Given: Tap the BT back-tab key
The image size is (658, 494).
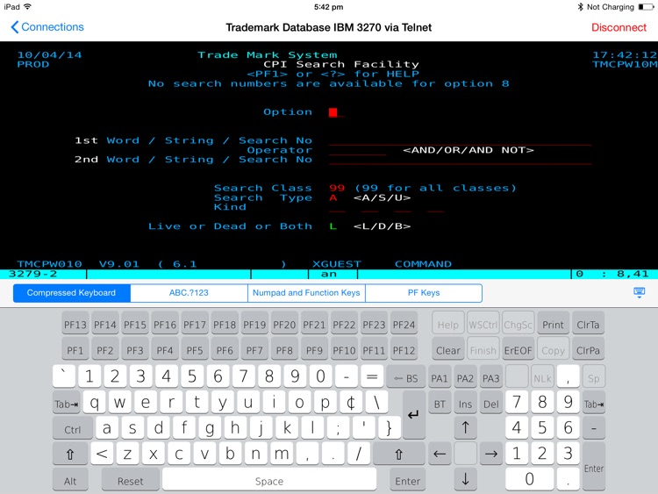Looking at the screenshot, I should (440, 404).
